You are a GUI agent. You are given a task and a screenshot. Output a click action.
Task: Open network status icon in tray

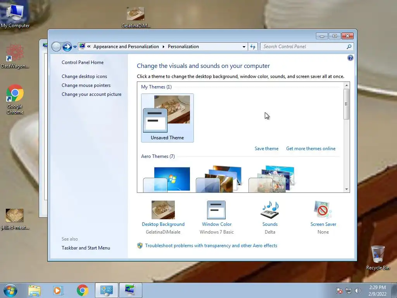(x=349, y=291)
